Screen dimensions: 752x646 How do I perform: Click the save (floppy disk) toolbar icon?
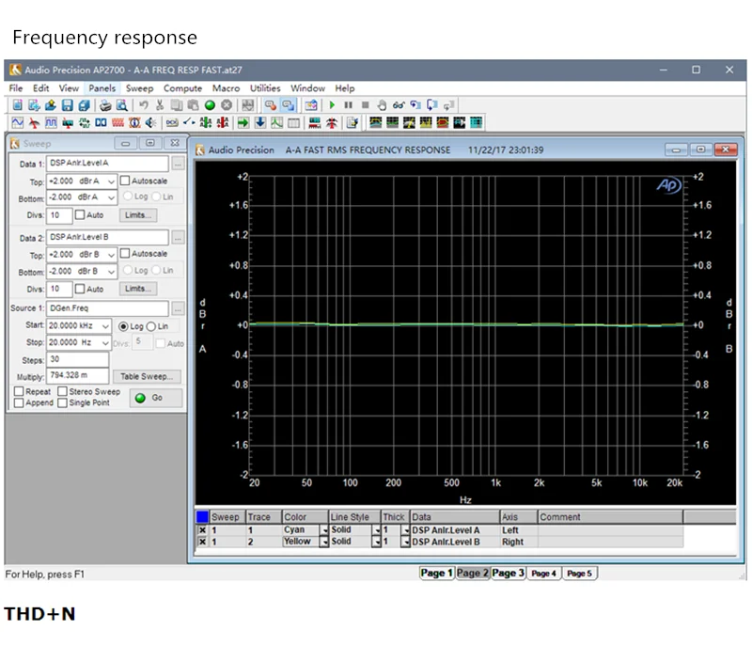click(x=67, y=105)
